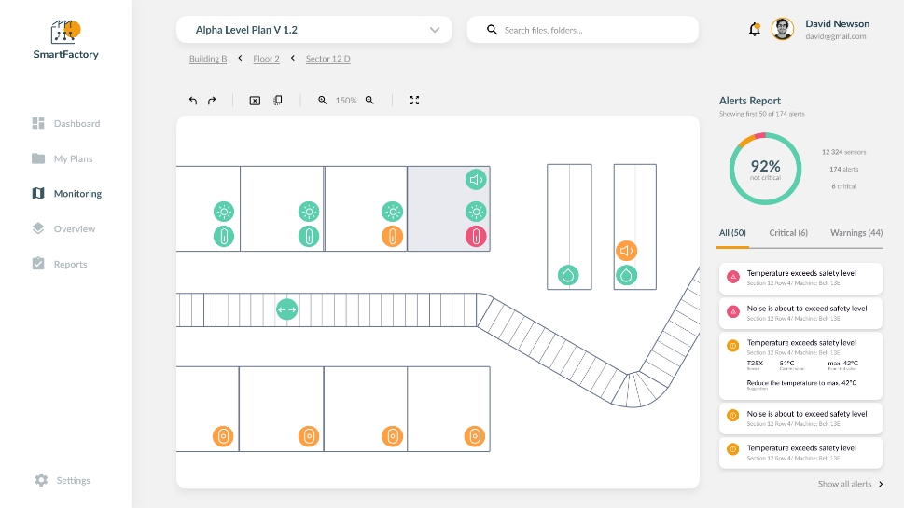Click Show all alerts link
The height and width of the screenshot is (508, 904).
pyautogui.click(x=851, y=484)
